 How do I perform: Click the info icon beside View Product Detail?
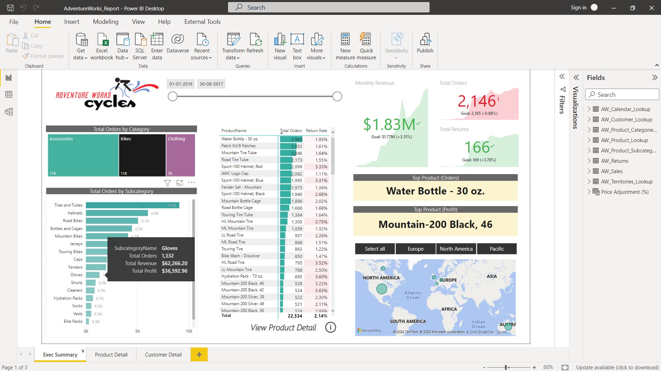click(330, 327)
